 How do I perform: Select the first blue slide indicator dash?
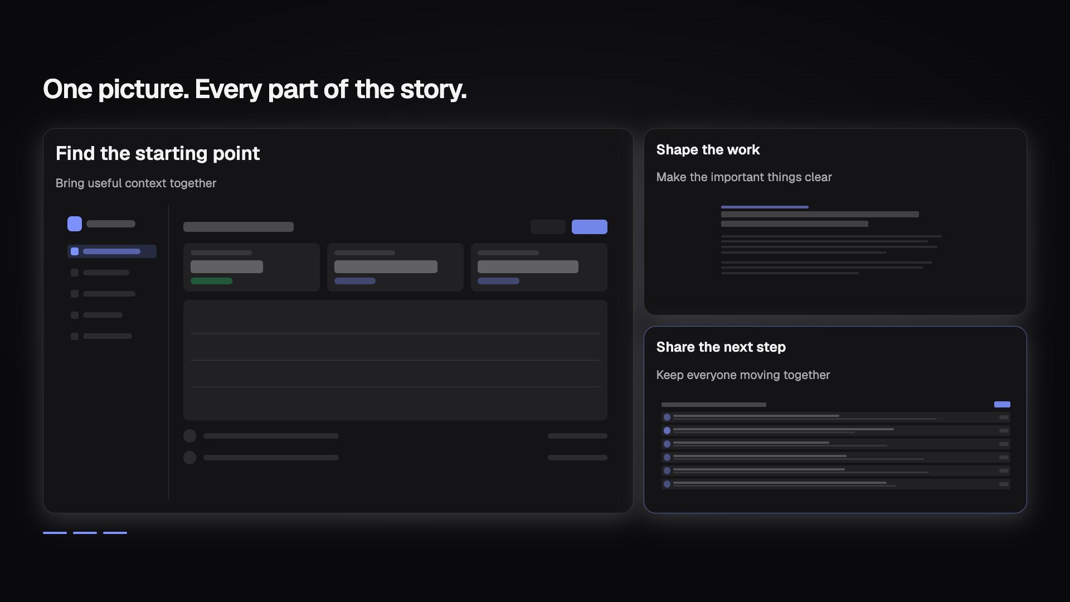(55, 533)
